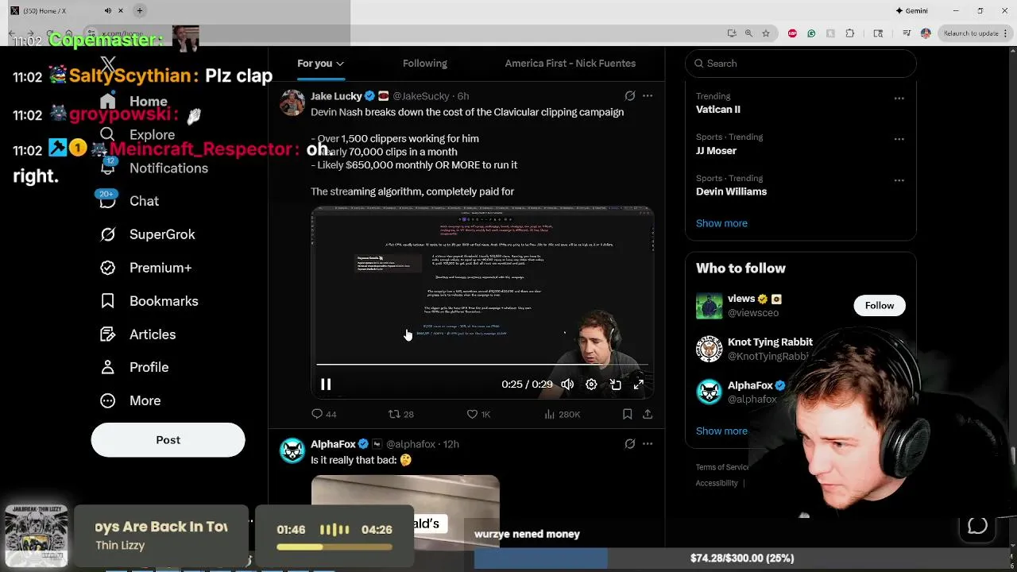Screen dimensions: 1017x572
Task: Click the Post button
Action: (x=168, y=440)
